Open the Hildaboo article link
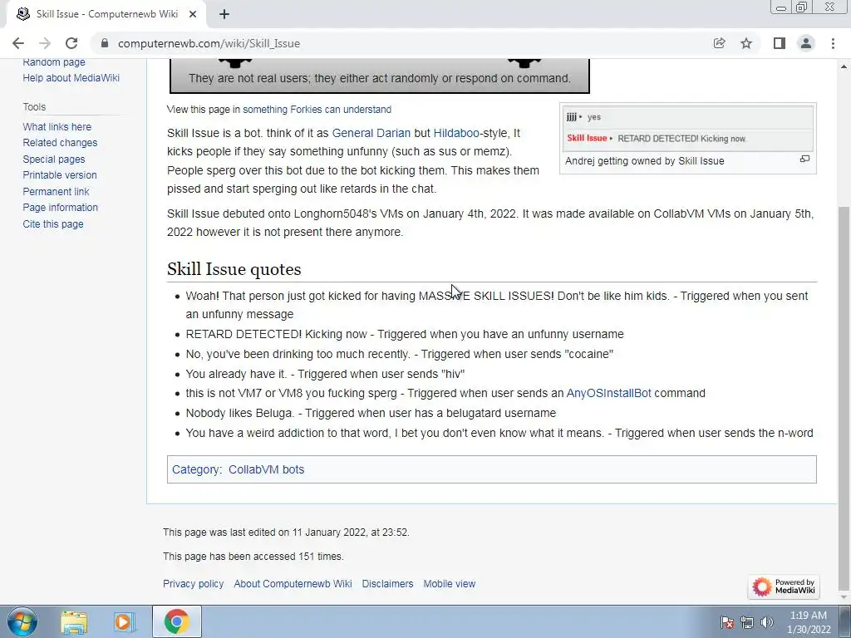Image resolution: width=851 pixels, height=638 pixels. tap(456, 133)
